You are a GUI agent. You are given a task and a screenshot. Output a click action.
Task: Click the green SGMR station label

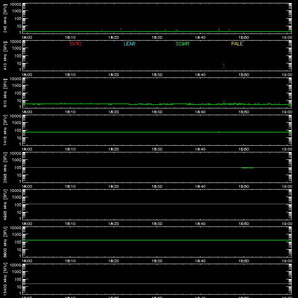[x=182, y=44]
